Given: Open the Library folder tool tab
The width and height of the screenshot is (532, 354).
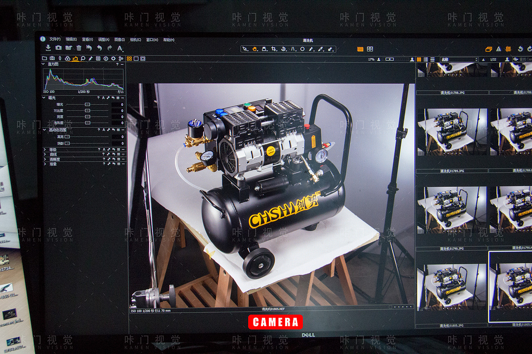Looking at the screenshot, I should [44, 59].
